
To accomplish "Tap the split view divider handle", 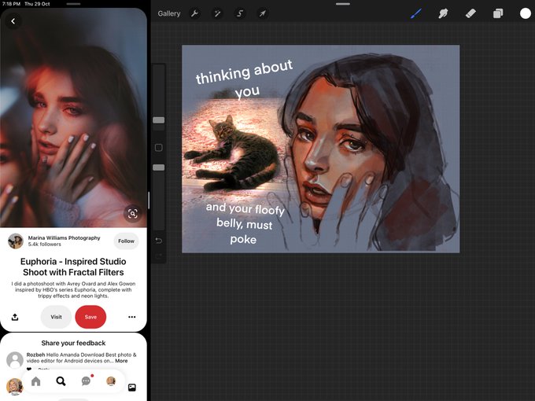I will (149, 200).
